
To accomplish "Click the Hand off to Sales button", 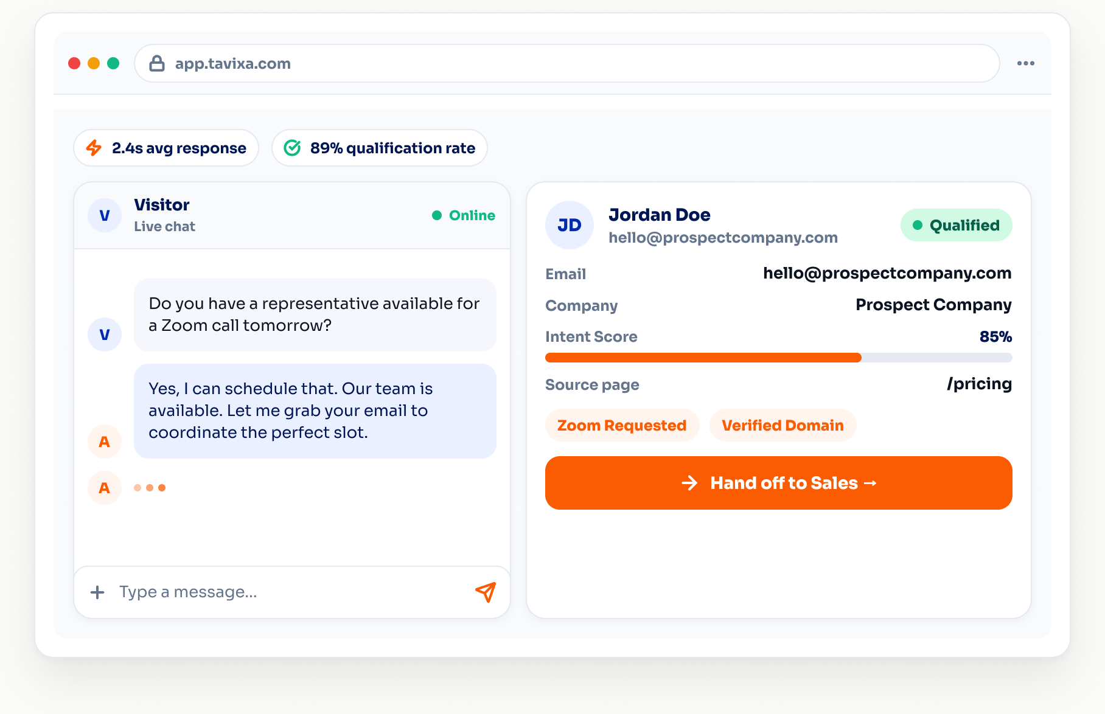I will click(x=779, y=483).
